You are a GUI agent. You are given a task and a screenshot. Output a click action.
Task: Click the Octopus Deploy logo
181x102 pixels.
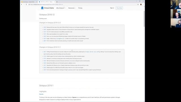[x=48, y=8]
